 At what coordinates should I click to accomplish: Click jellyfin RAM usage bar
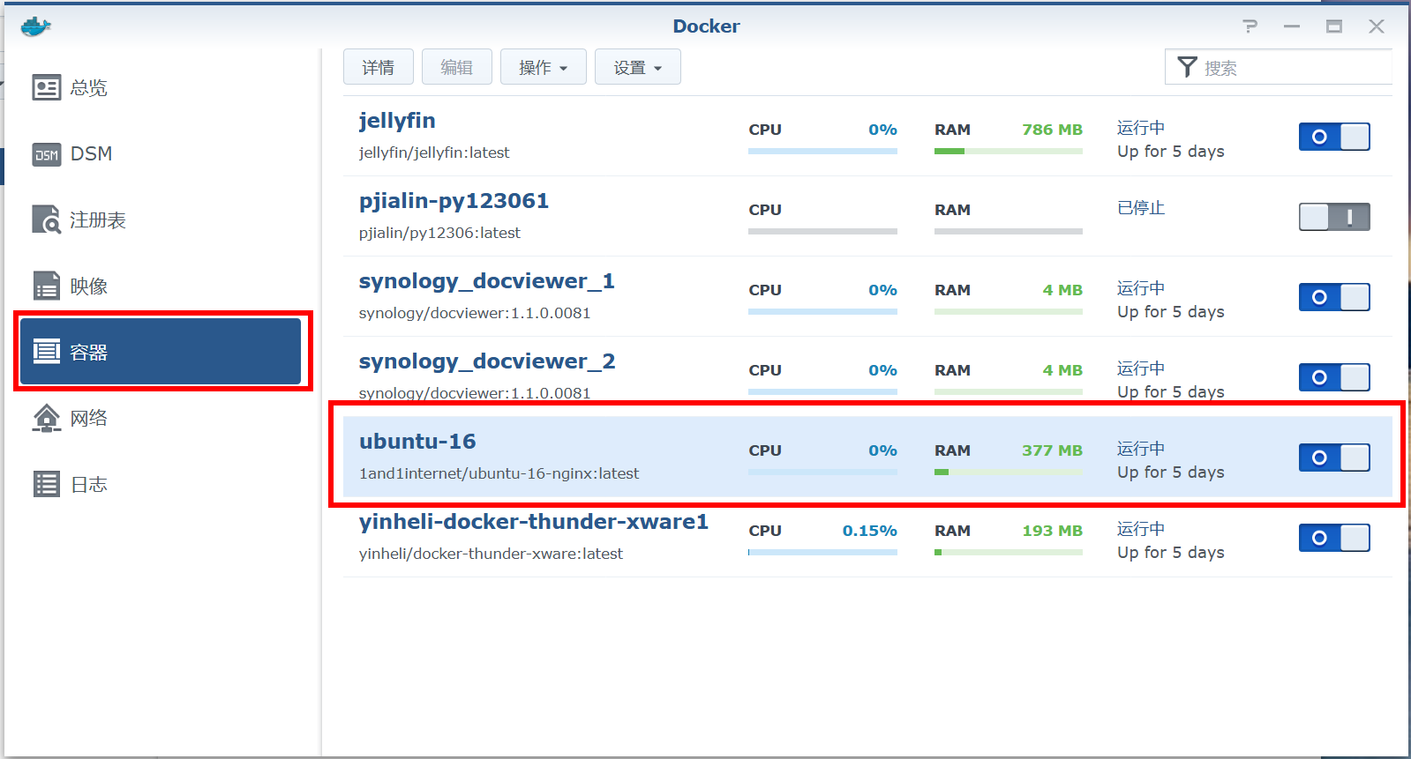click(1009, 152)
